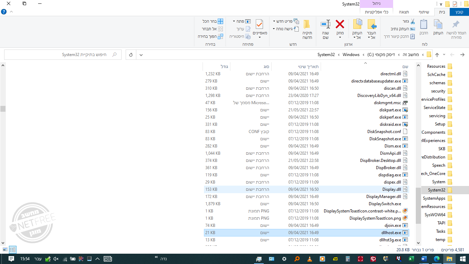The height and width of the screenshot is (264, 469).
Task: Sort by the Type (סוג) column header
Action: click(x=251, y=66)
